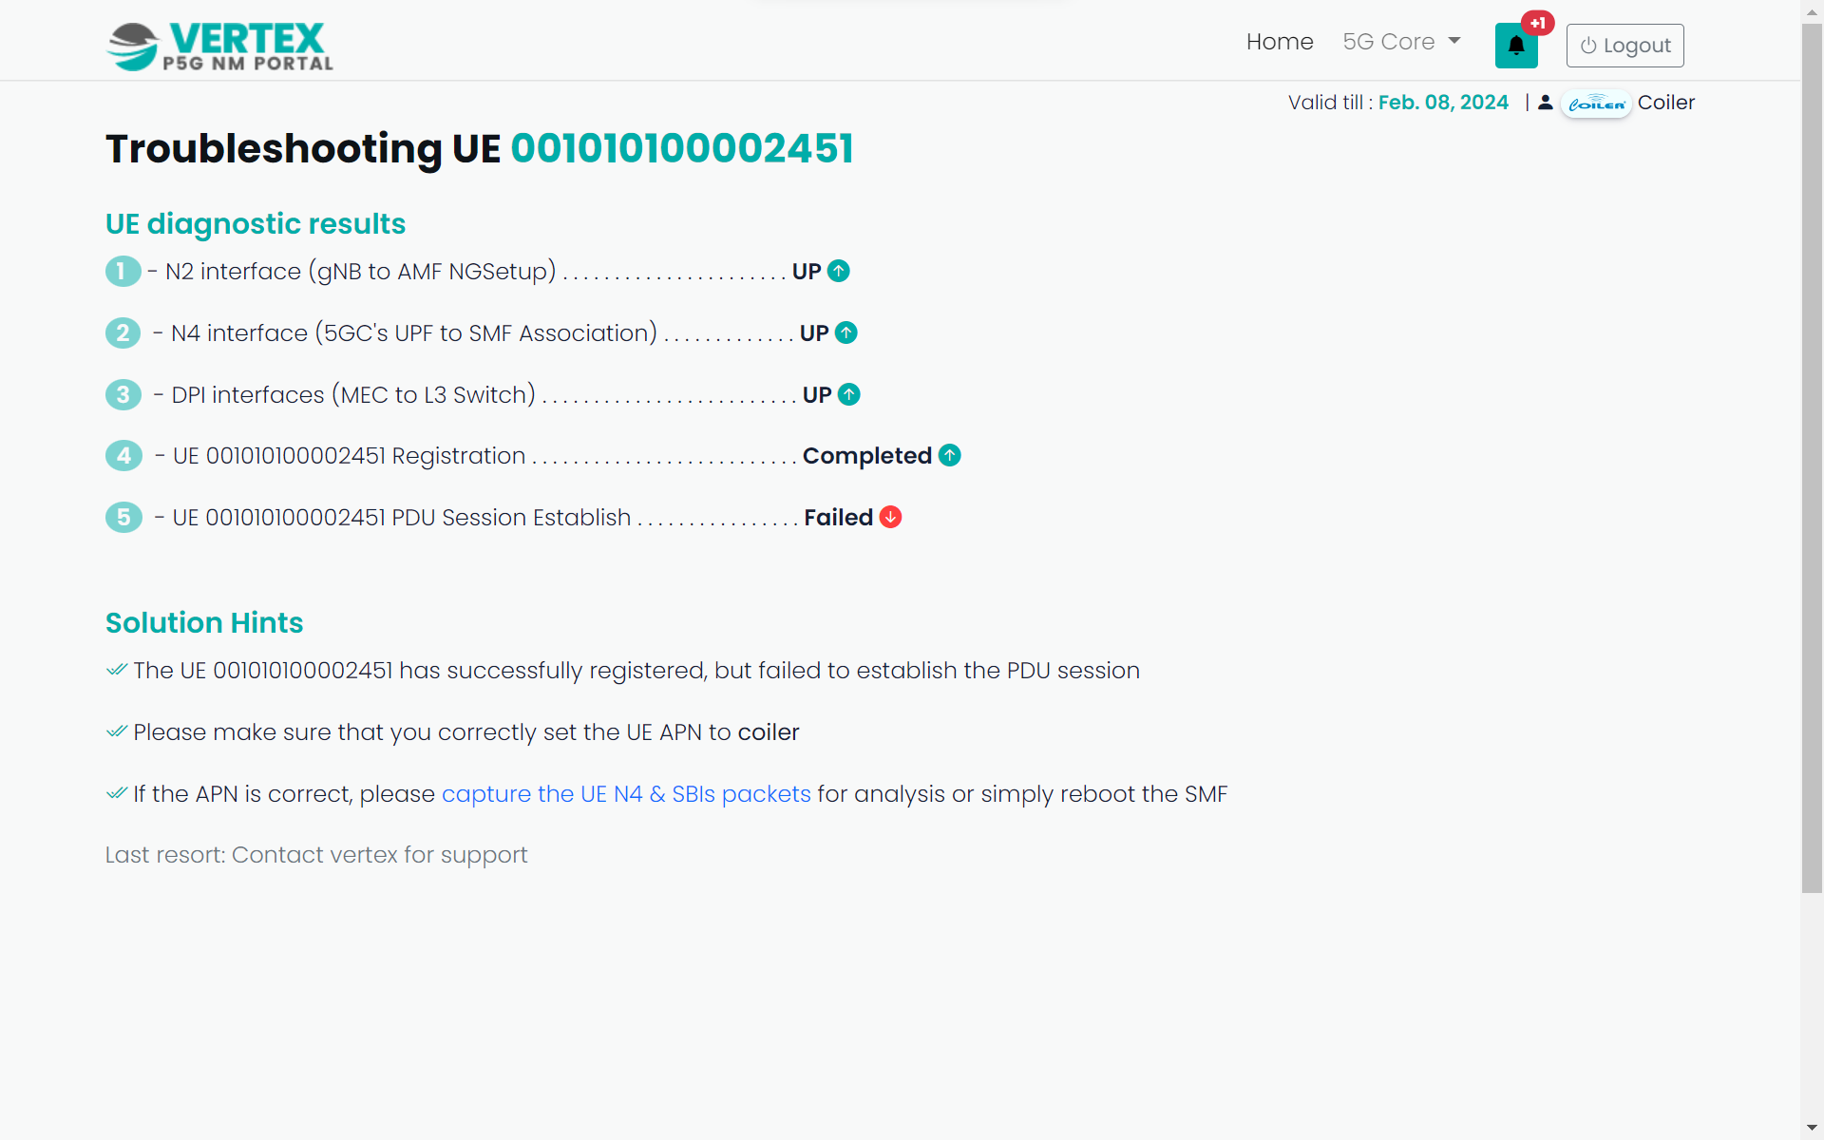
Task: Click the DPI interfaces UP status icon
Action: pyautogui.click(x=848, y=395)
